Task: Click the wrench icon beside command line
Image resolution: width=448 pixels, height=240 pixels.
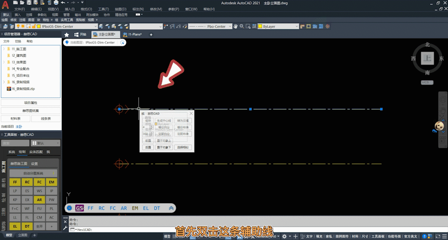Action: 65,228
